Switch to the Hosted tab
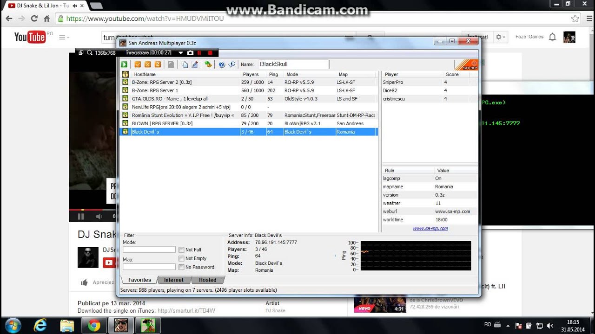 208,280
